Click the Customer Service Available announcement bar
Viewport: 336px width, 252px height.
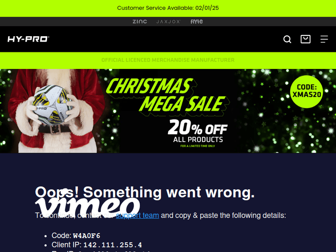click(x=168, y=8)
